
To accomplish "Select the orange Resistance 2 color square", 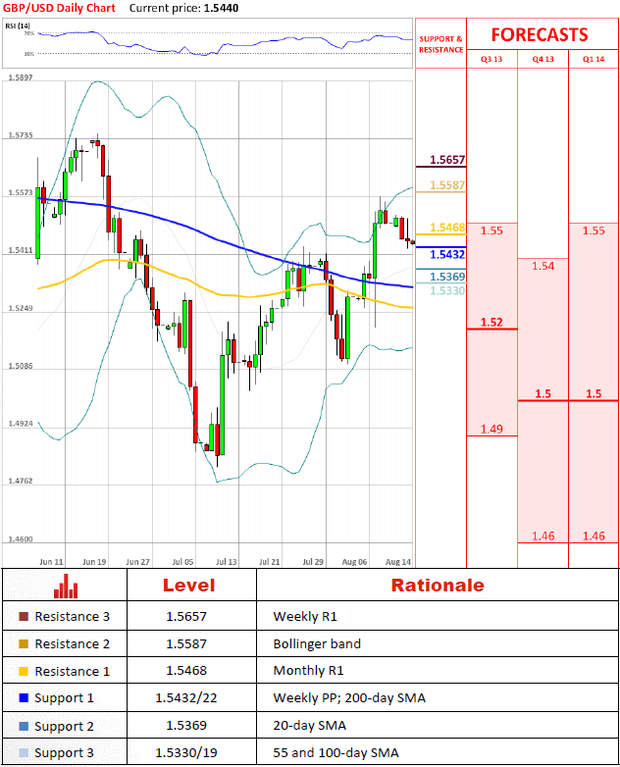I will click(24, 644).
